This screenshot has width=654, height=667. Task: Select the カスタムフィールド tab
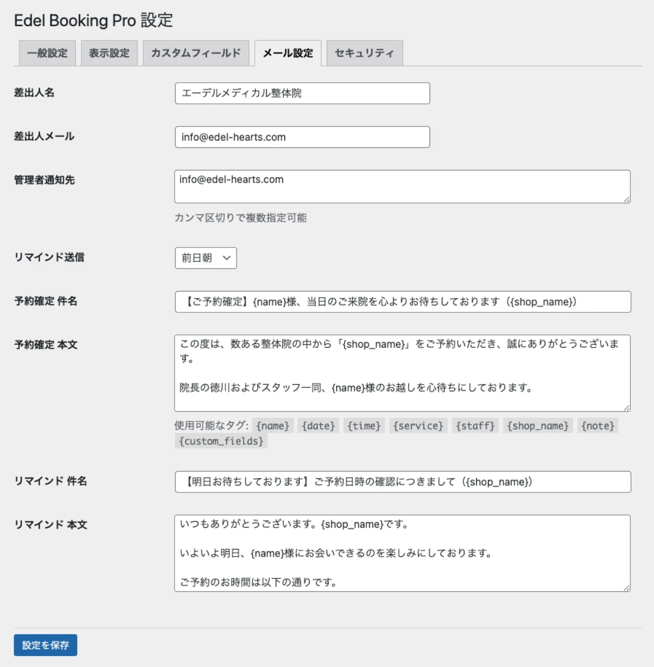(195, 53)
